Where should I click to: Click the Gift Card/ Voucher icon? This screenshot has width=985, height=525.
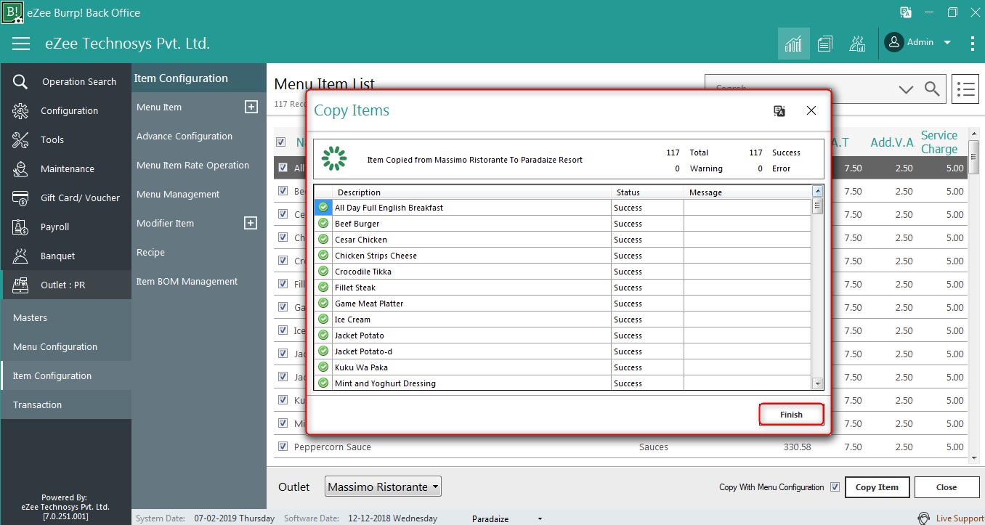coord(20,198)
